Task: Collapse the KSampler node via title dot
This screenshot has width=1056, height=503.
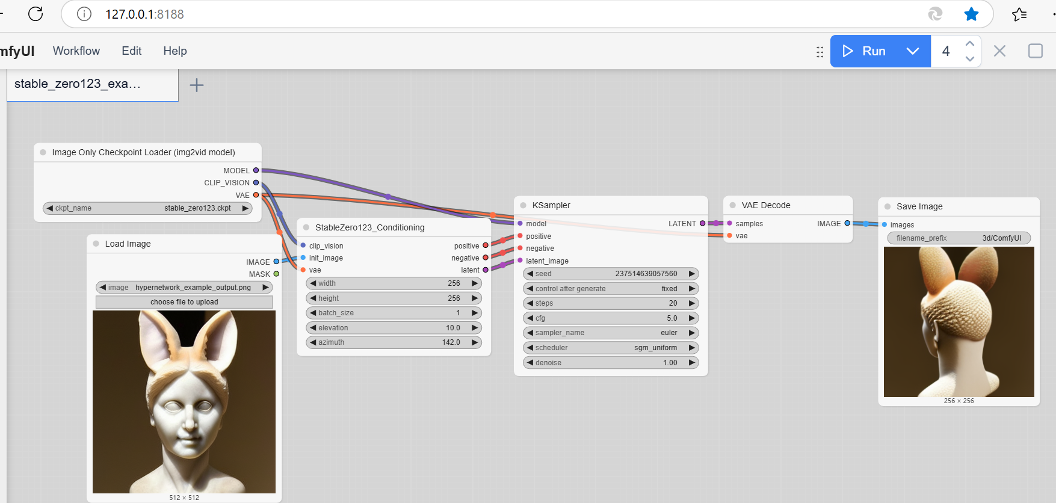Action: tap(523, 205)
